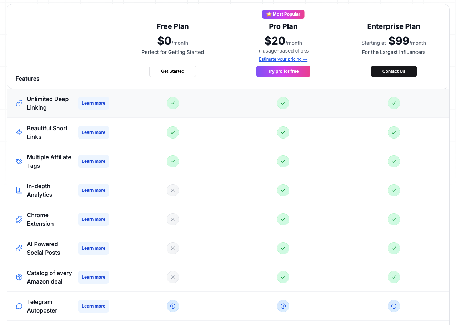Click the chat bubble icon for Telegram Autoposter
456x325 pixels.
pyautogui.click(x=19, y=306)
